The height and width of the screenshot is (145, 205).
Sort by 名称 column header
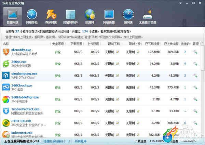6,44
